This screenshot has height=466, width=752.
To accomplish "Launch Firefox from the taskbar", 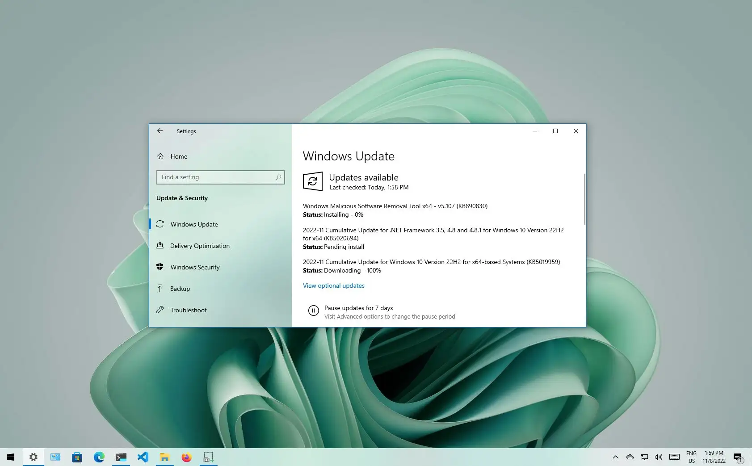I will 186,457.
